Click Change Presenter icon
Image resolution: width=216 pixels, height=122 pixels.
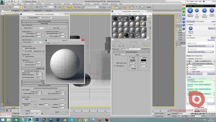point(212,11)
